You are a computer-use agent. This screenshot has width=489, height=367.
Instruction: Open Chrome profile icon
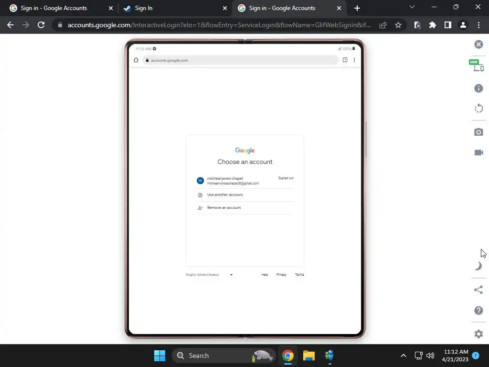463,25
